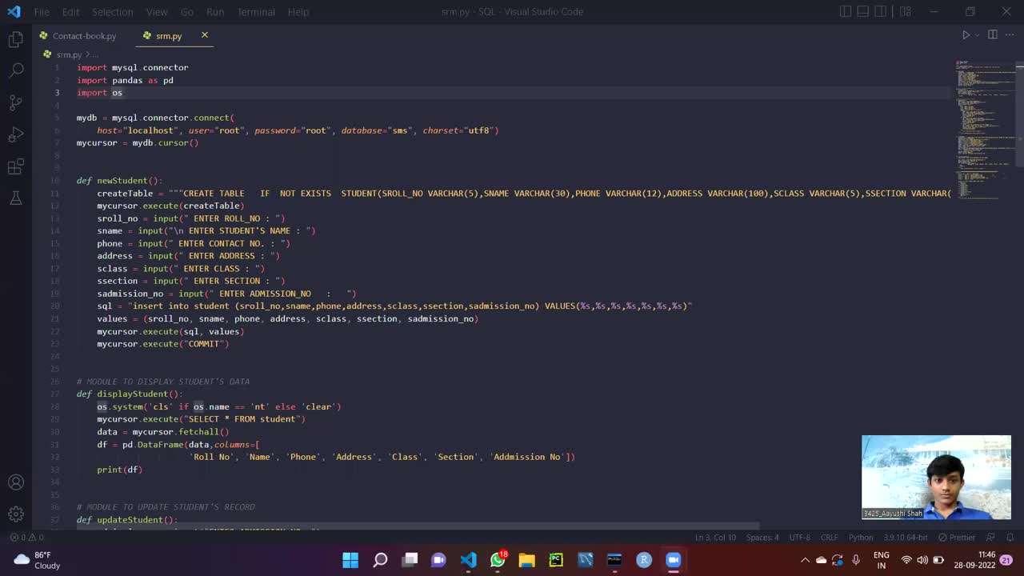Open the Manage gear menu
This screenshot has height=576, width=1024.
[x=15, y=514]
